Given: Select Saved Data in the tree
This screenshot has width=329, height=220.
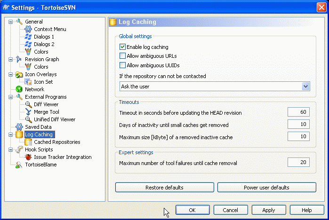Looking at the screenshot, I should 38,127.
